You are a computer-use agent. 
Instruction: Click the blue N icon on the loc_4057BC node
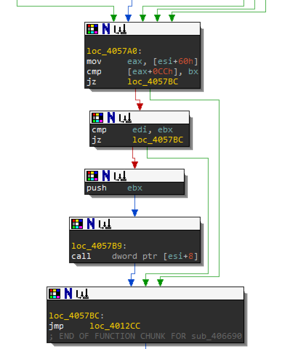tap(68, 294)
